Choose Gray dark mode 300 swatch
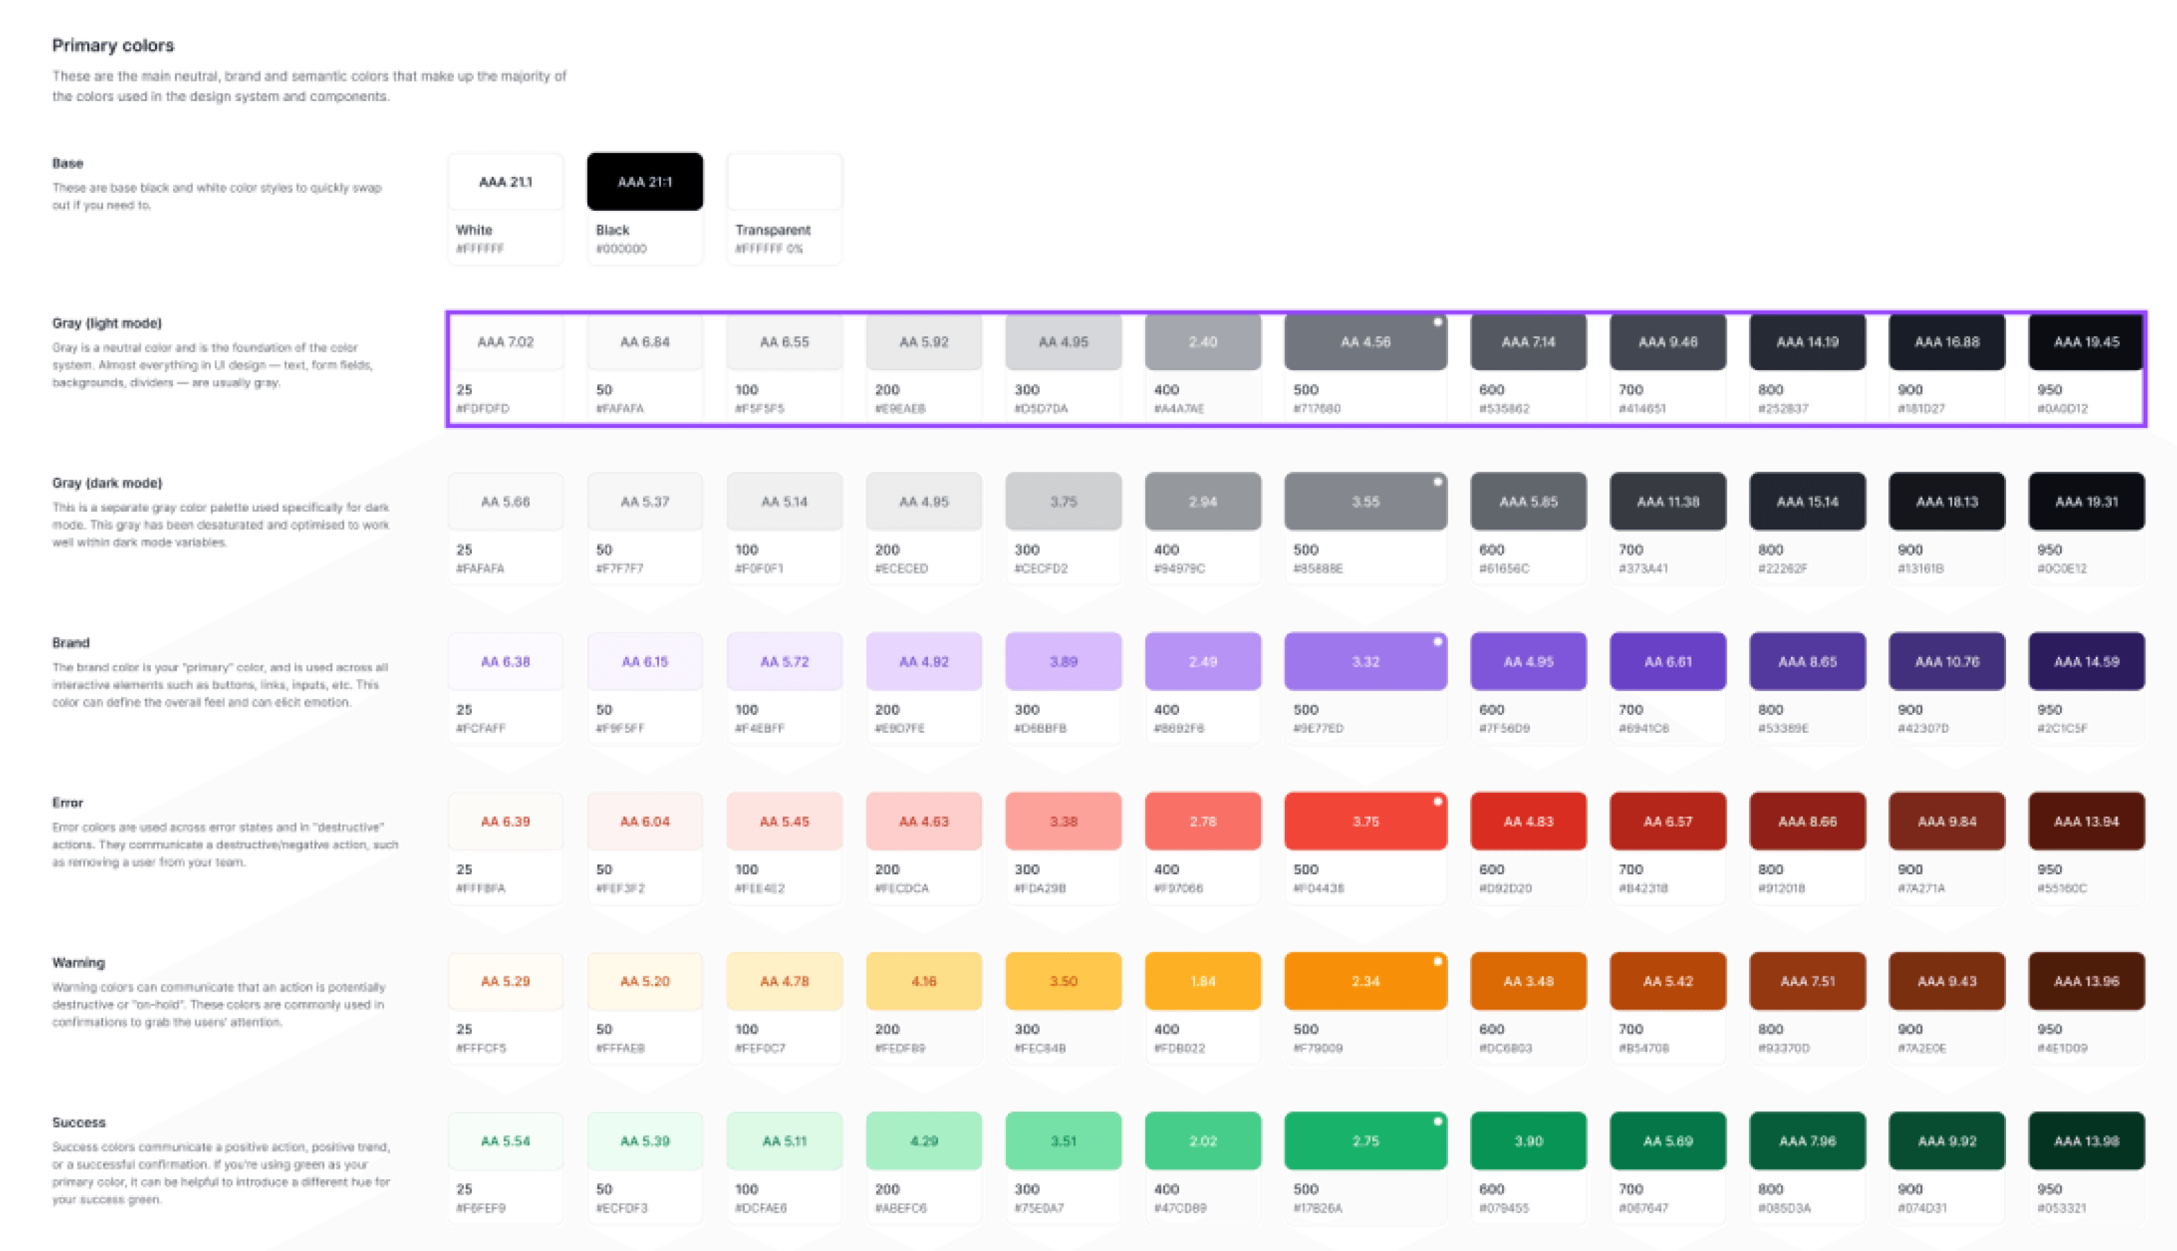This screenshot has height=1251, width=2177. (x=1063, y=502)
